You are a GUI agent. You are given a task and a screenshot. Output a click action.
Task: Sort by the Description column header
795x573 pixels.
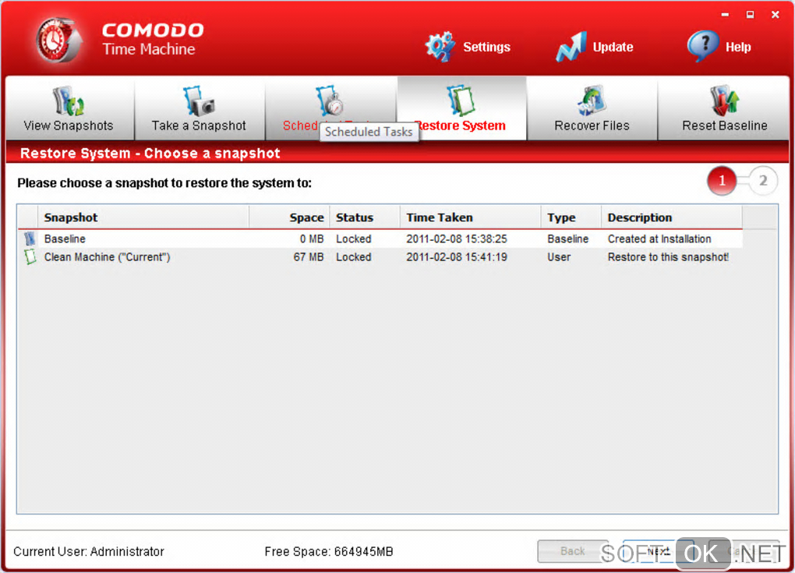(672, 218)
